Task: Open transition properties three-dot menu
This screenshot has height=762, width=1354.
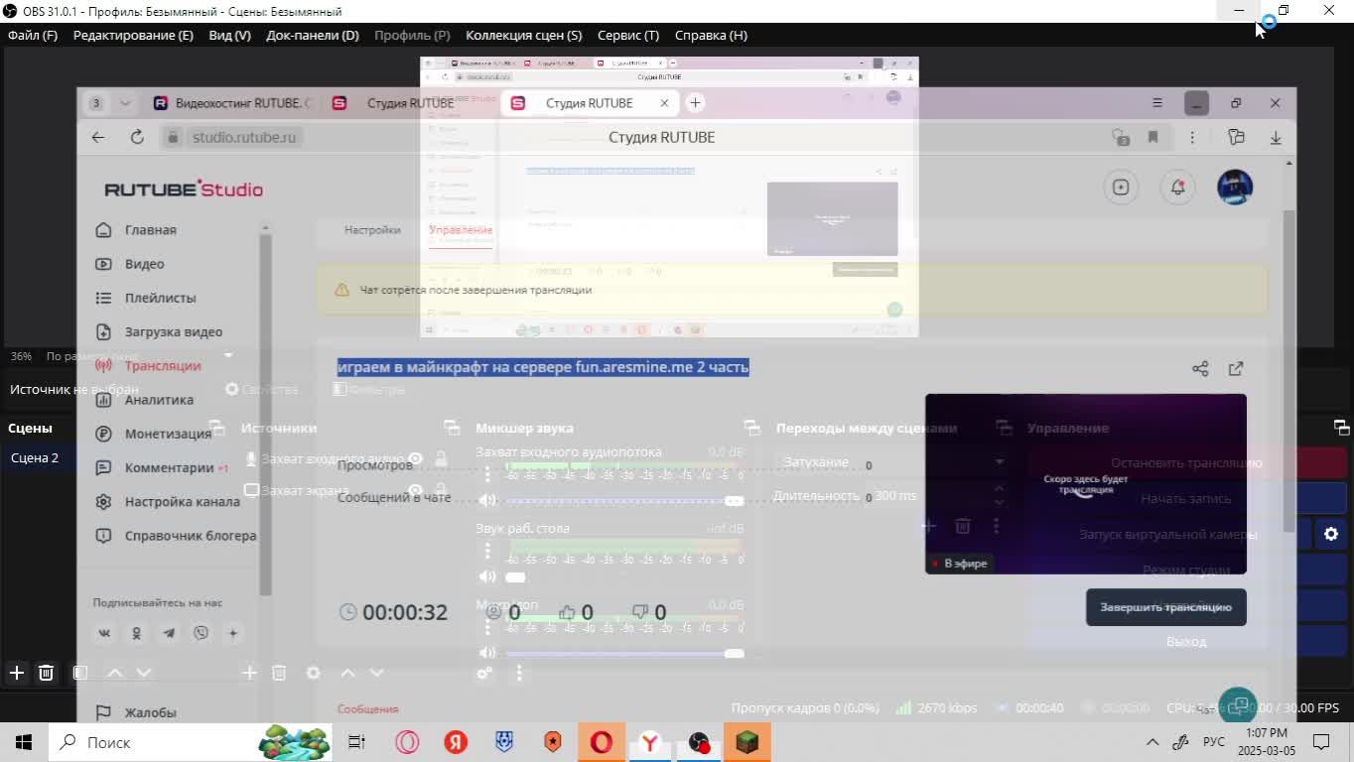Action: coord(997,526)
